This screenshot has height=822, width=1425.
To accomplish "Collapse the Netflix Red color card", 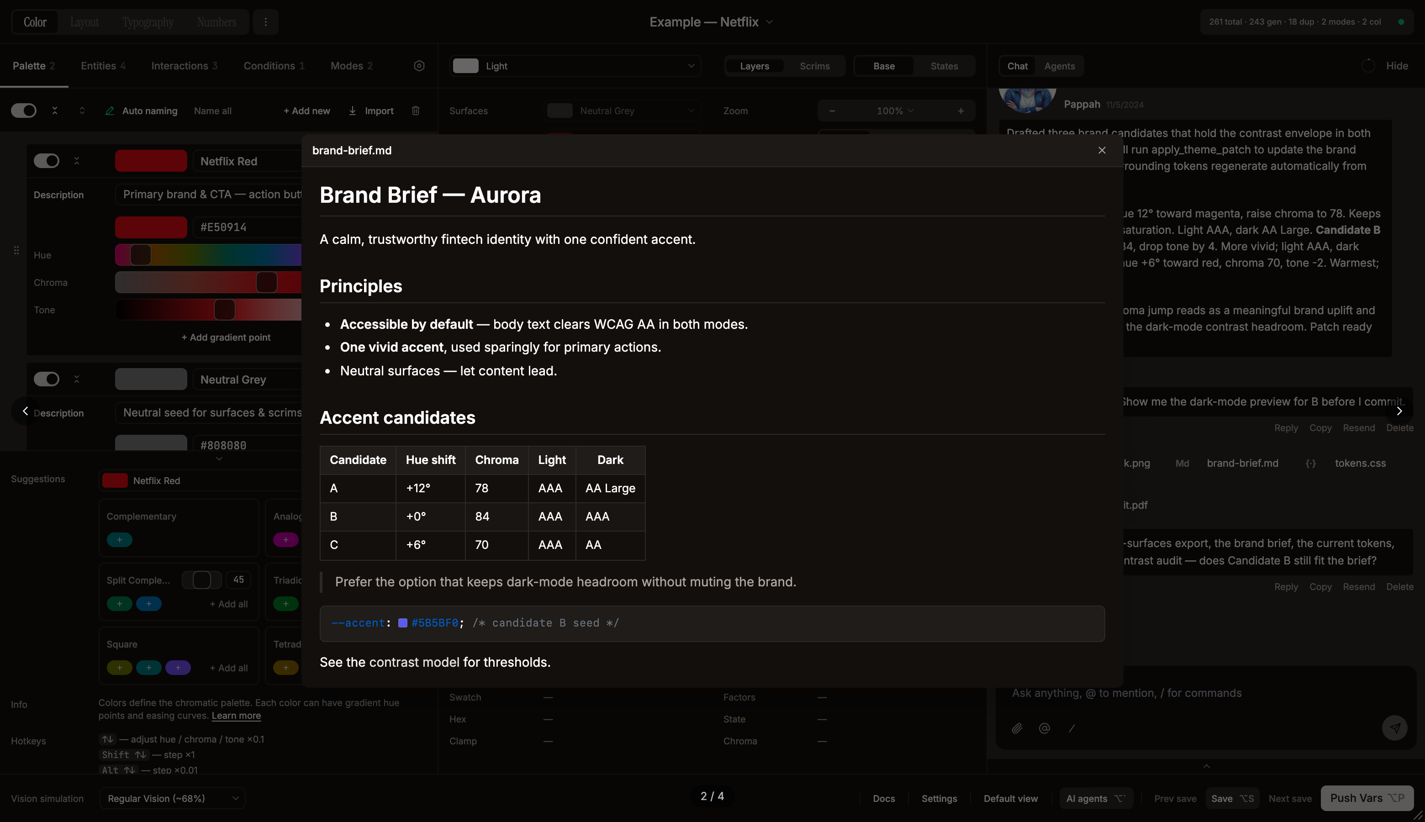I will click(x=77, y=161).
